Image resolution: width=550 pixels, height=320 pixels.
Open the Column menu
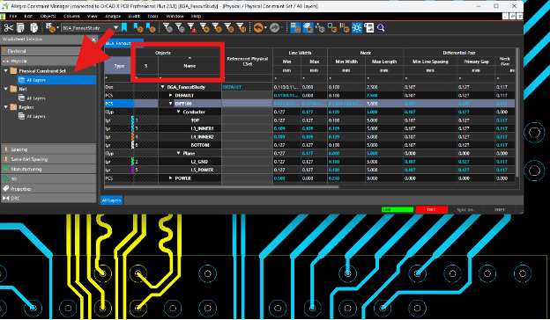[71, 17]
